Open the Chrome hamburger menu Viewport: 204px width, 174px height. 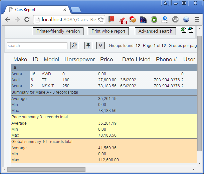197,20
